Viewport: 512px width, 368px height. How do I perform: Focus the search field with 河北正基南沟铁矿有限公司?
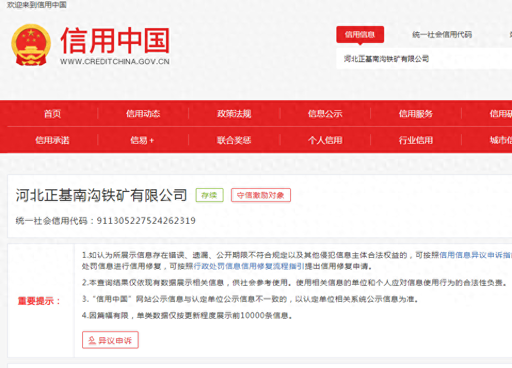[424, 59]
